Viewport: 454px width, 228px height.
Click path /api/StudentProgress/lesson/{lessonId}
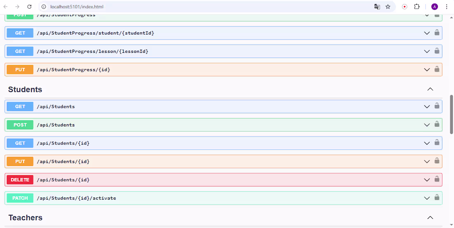(92, 51)
